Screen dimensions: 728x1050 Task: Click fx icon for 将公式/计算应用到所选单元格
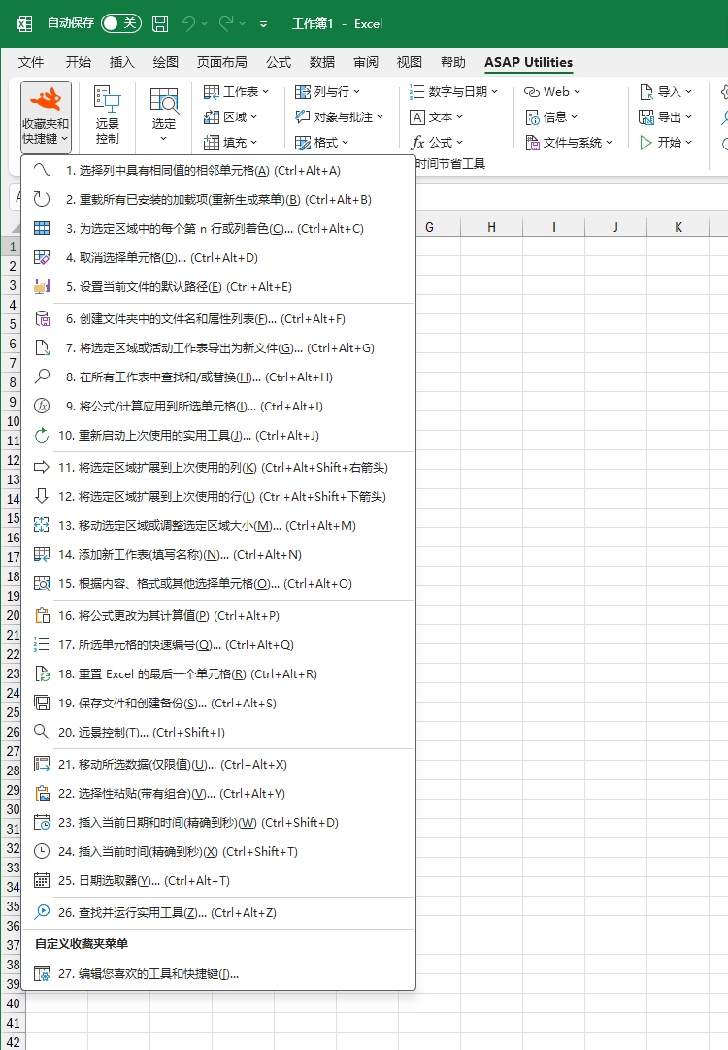pyautogui.click(x=42, y=406)
